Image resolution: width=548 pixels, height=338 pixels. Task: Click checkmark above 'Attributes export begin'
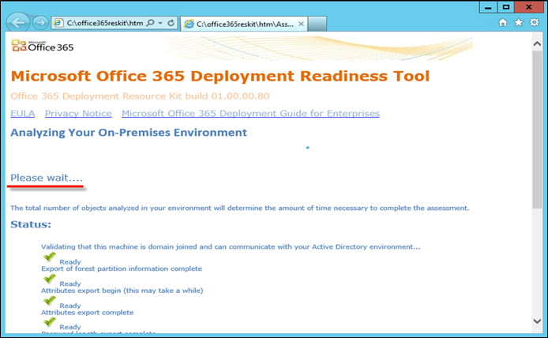coord(50,279)
